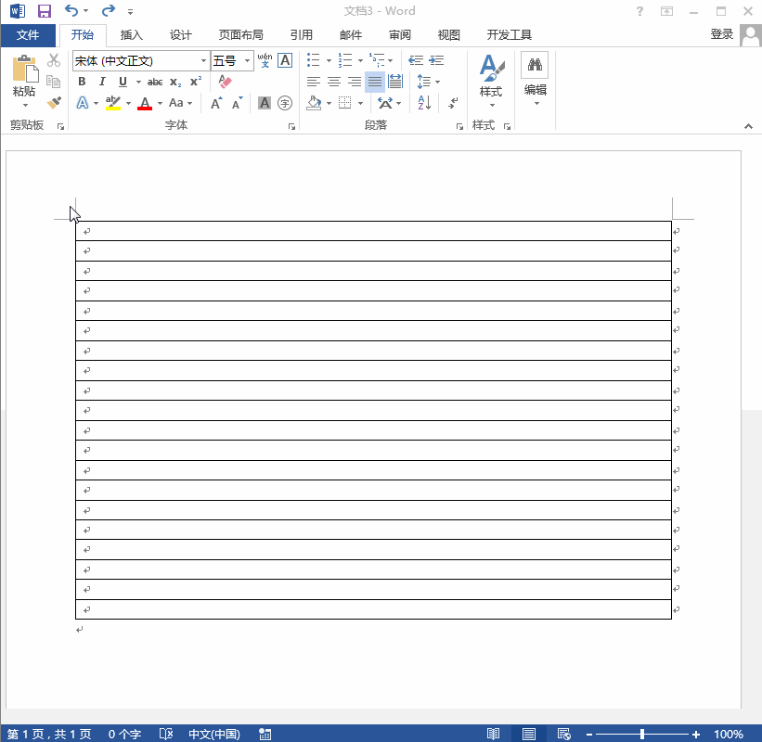Expand the bullets list dropdown
Image resolution: width=762 pixels, height=742 pixels.
(329, 60)
